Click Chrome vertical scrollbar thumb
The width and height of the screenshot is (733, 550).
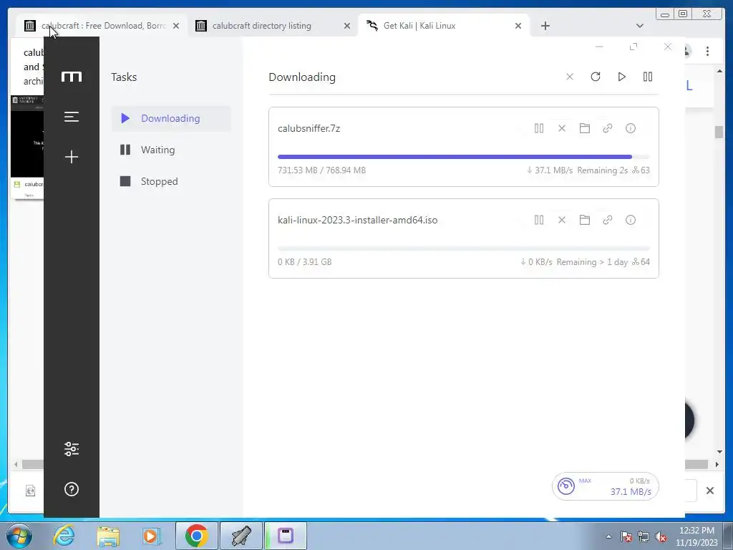[719, 132]
